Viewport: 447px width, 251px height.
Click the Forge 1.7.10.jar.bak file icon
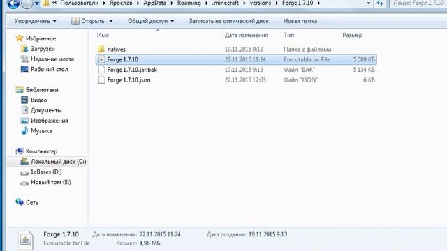tap(101, 70)
